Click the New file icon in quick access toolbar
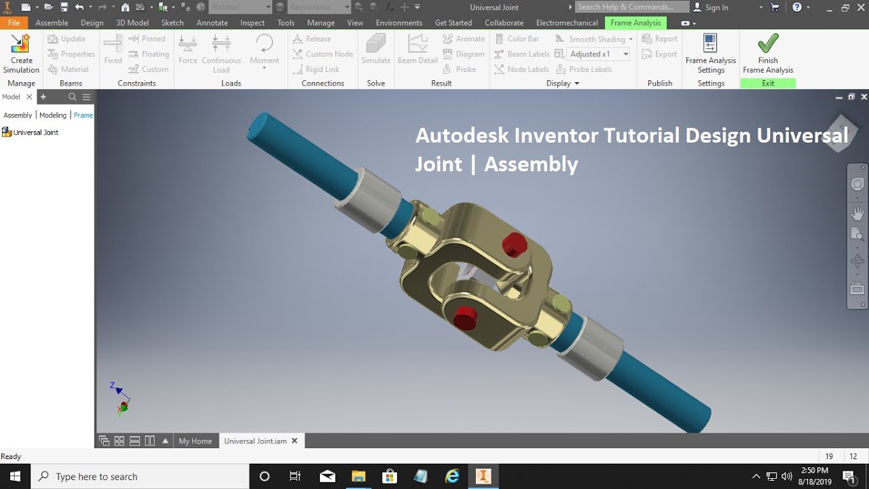869x489 pixels. click(26, 7)
